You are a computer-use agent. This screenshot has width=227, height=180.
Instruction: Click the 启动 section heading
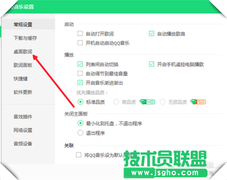pos(69,24)
